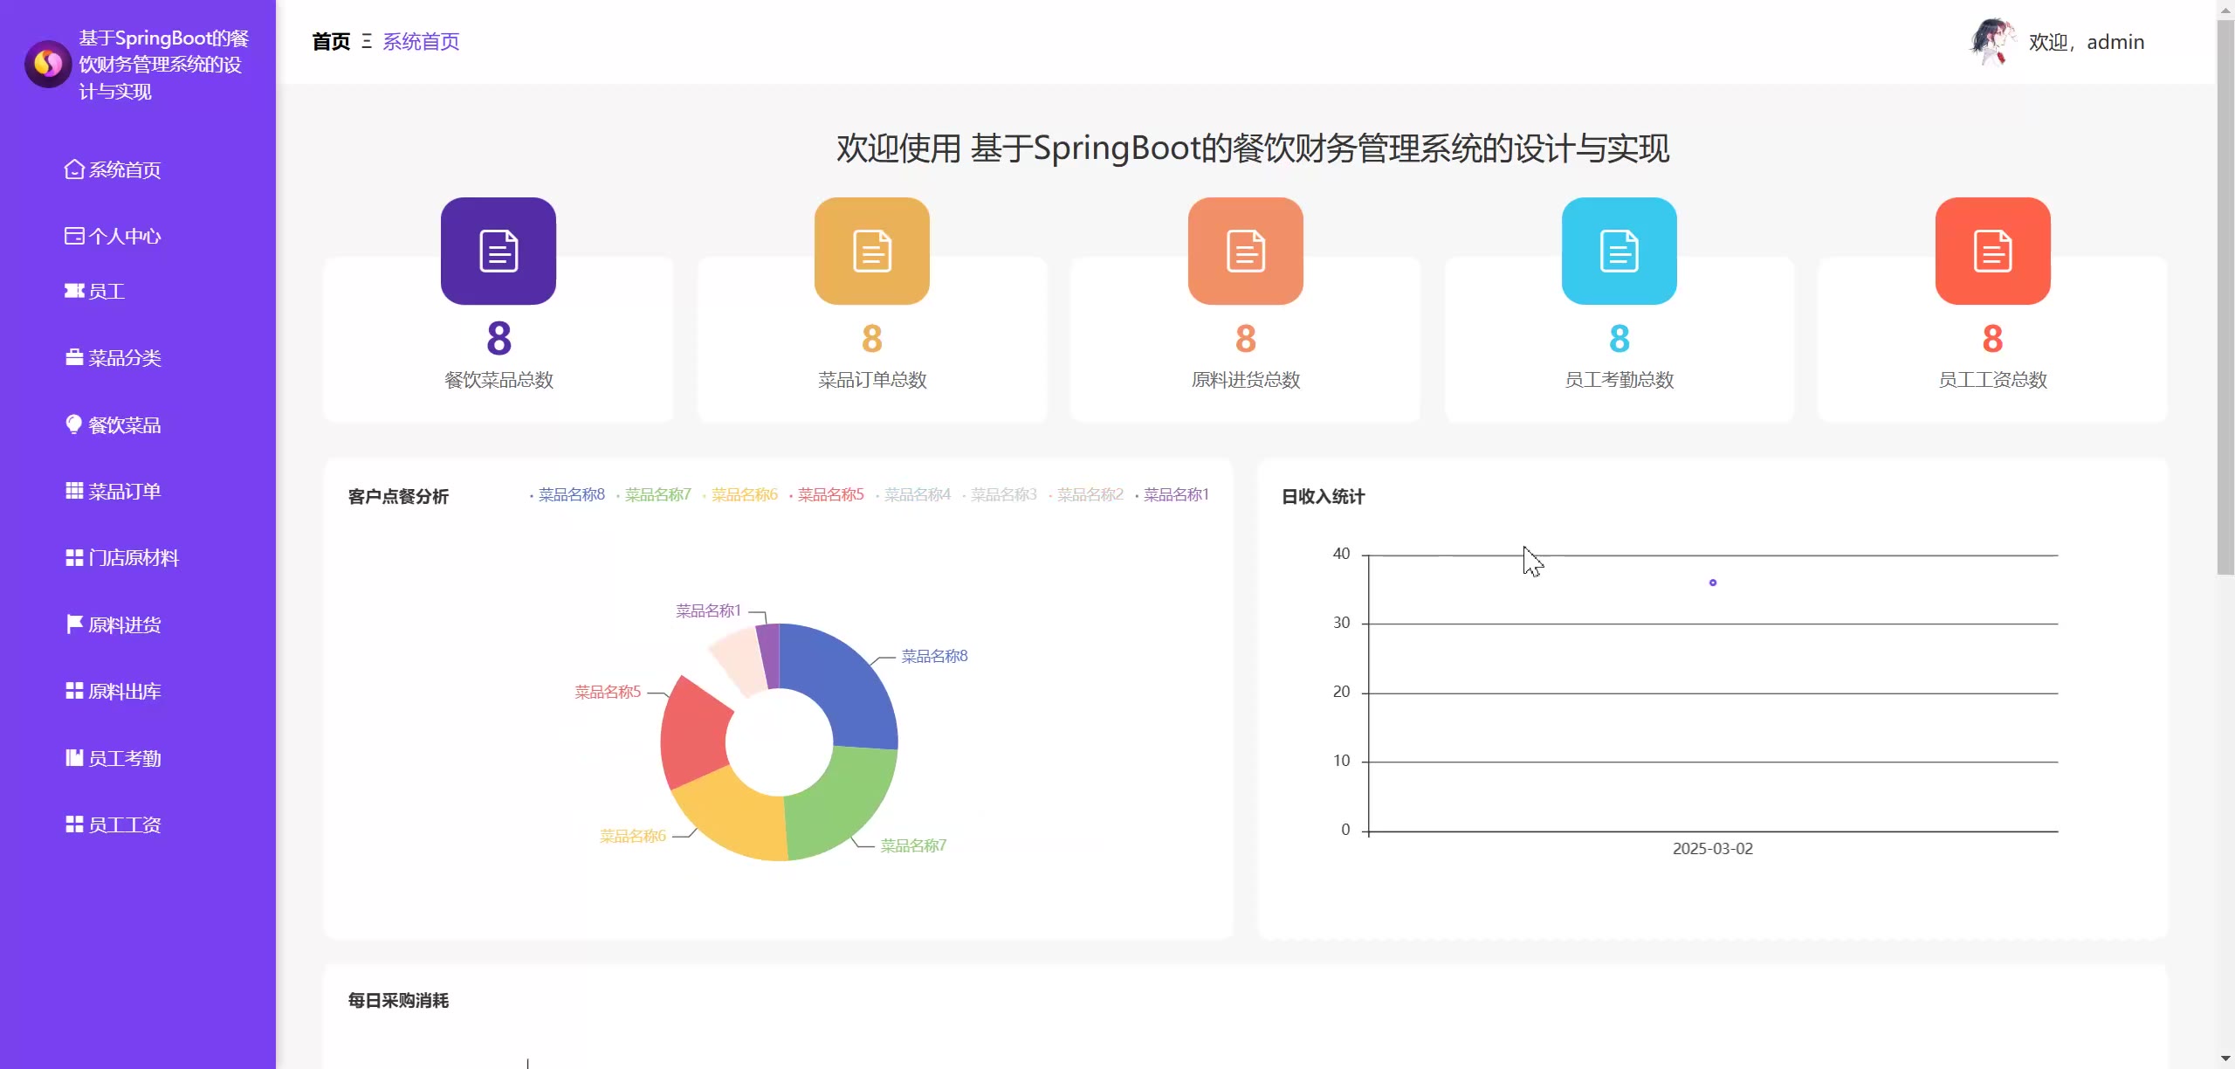Click the house icon beside 系统首页
Image resolution: width=2235 pixels, height=1069 pixels.
click(74, 169)
